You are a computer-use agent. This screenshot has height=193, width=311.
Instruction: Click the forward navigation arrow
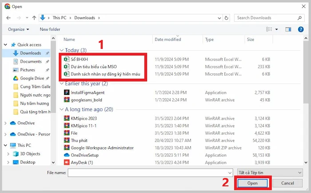click(19, 18)
